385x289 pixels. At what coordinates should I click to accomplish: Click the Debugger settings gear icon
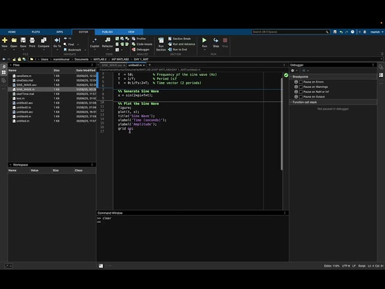(x=292, y=70)
